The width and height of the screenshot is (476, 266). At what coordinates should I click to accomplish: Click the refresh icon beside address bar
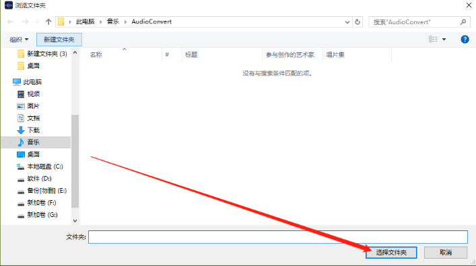358,21
